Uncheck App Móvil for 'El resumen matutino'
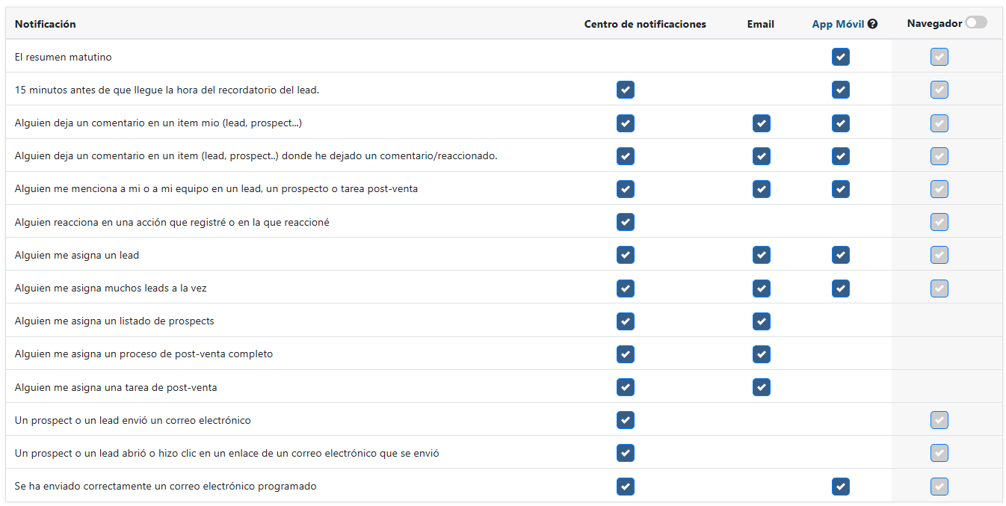This screenshot has height=506, width=1006. point(841,57)
